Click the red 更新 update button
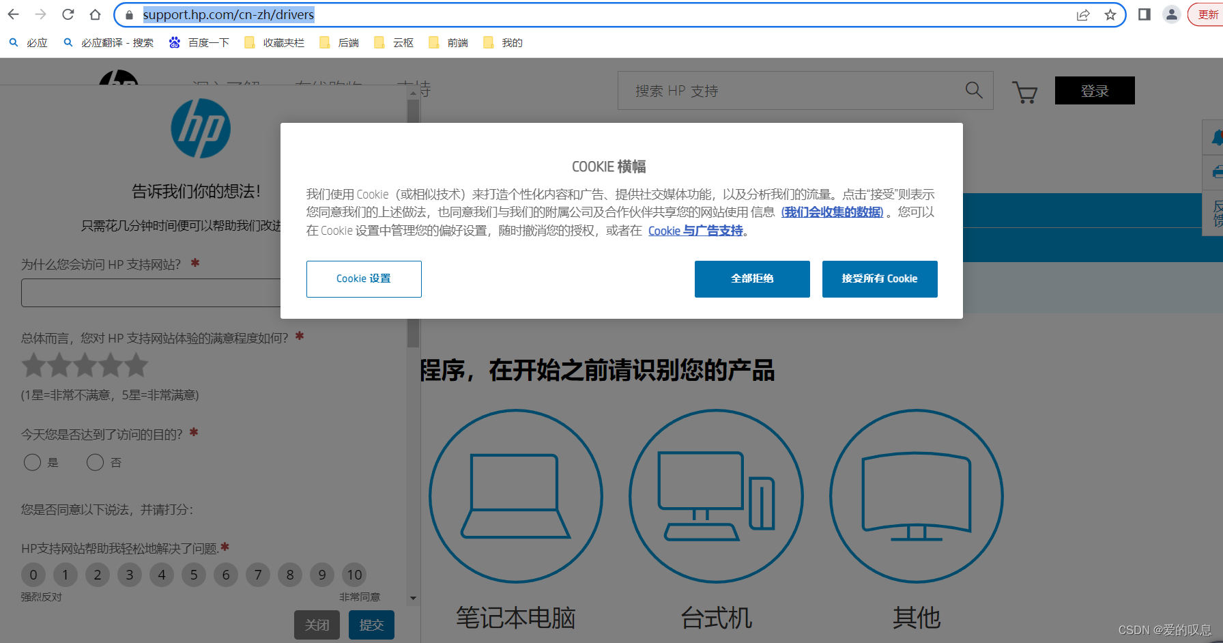This screenshot has height=643, width=1223. (x=1207, y=14)
